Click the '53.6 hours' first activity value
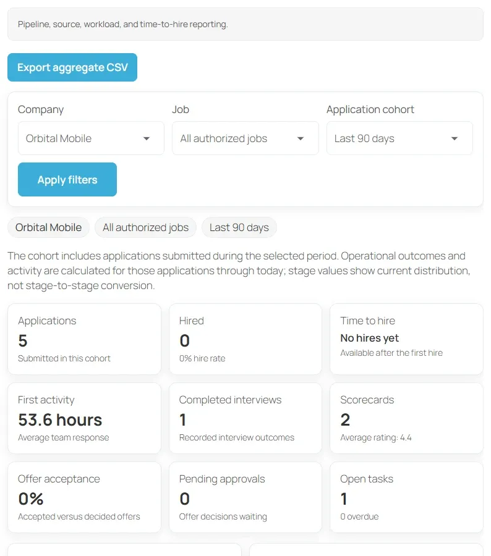Screen dimensions: 491x556 coord(60,420)
